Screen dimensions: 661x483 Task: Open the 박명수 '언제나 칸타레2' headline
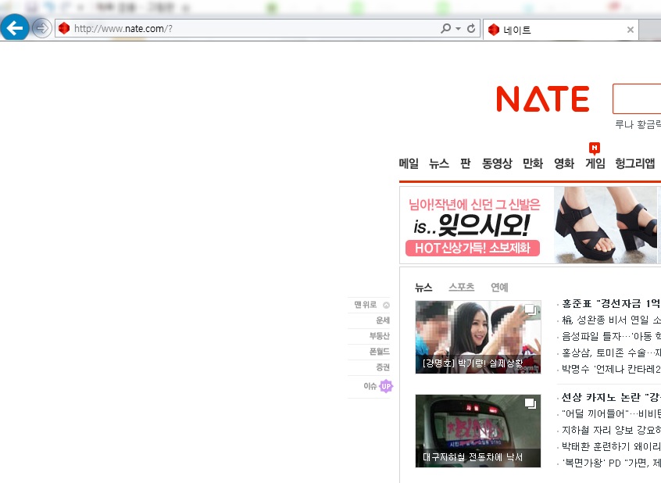coord(611,369)
